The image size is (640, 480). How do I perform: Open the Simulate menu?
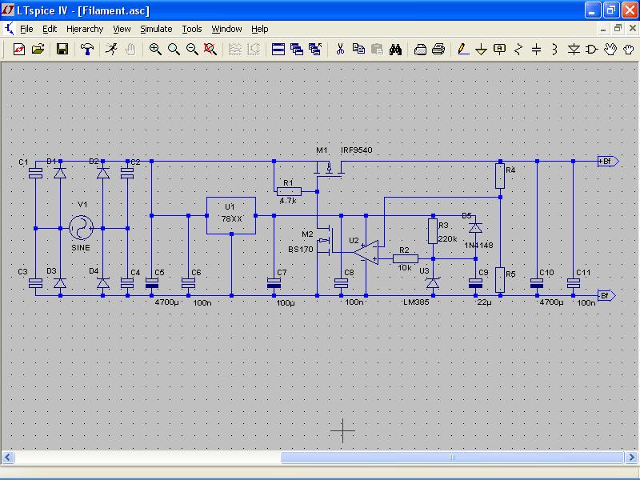click(156, 29)
